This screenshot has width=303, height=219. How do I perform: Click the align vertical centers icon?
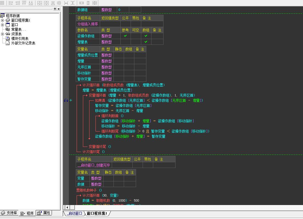click(59, 3)
